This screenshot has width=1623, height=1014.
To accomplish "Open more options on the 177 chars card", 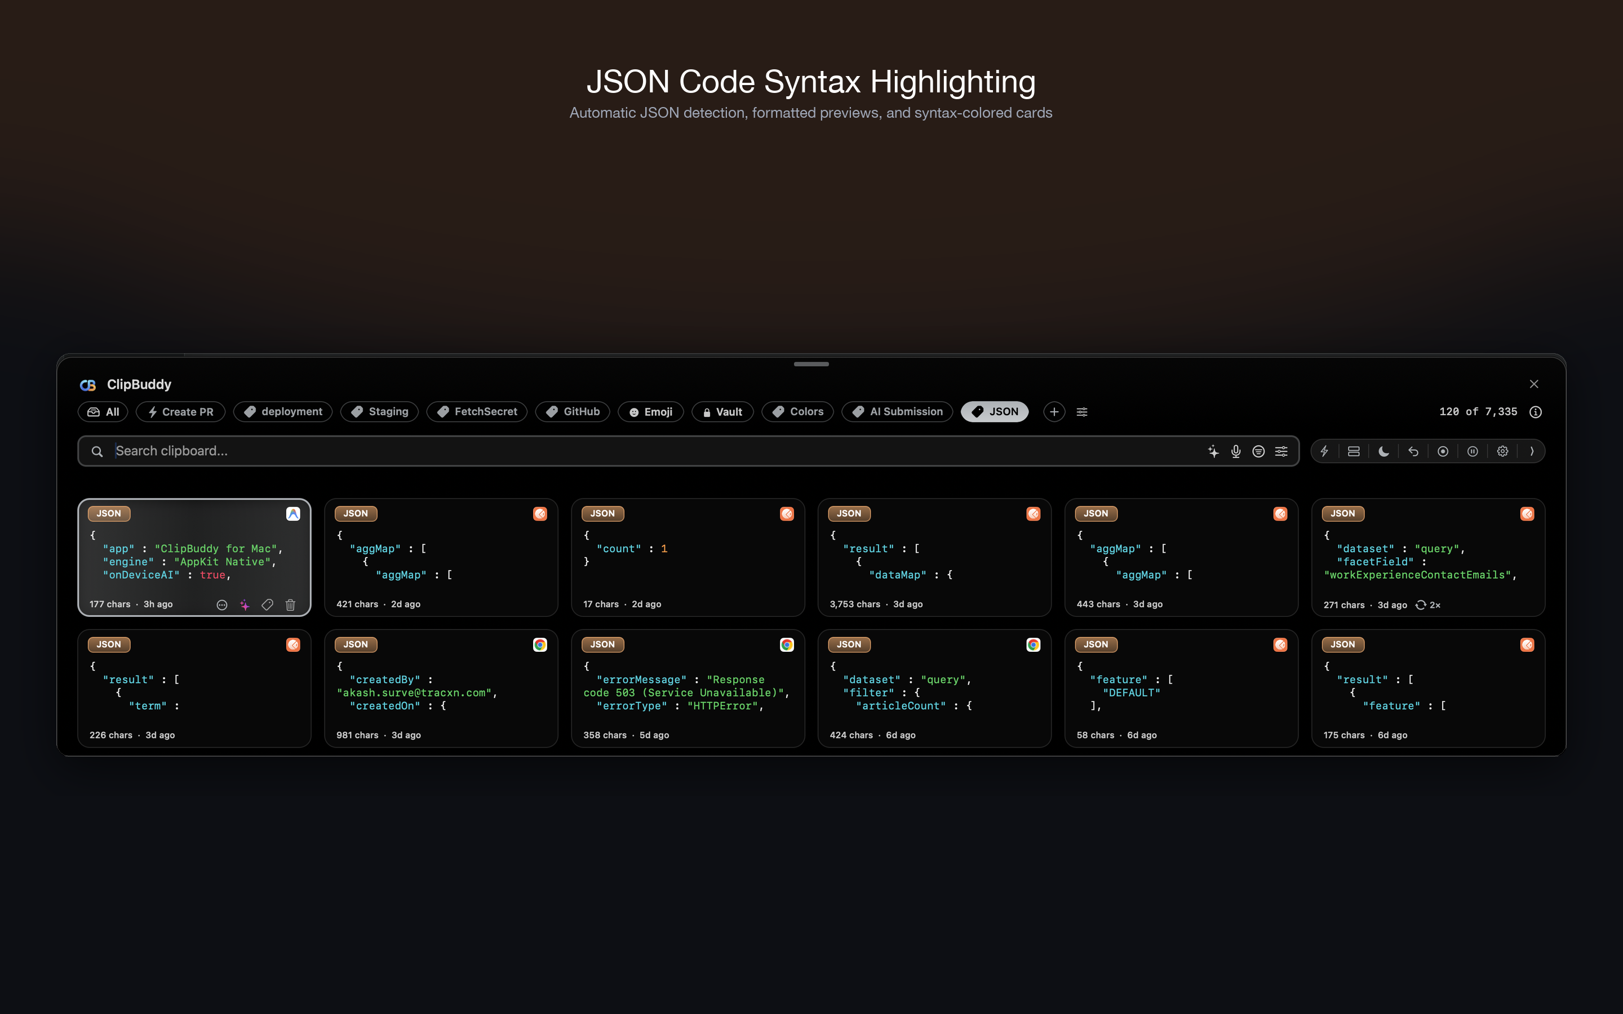I will click(x=222, y=605).
